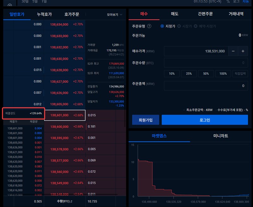
Task: Click the 주문유형 help question mark icon
Action: (x=149, y=26)
